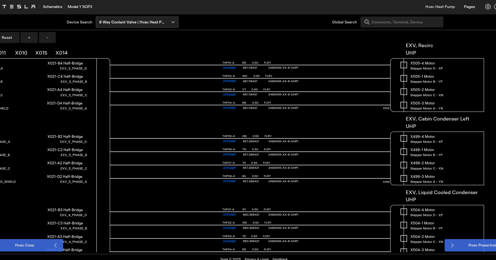Click HTPUMP link under THP21-A wire

point(229,215)
